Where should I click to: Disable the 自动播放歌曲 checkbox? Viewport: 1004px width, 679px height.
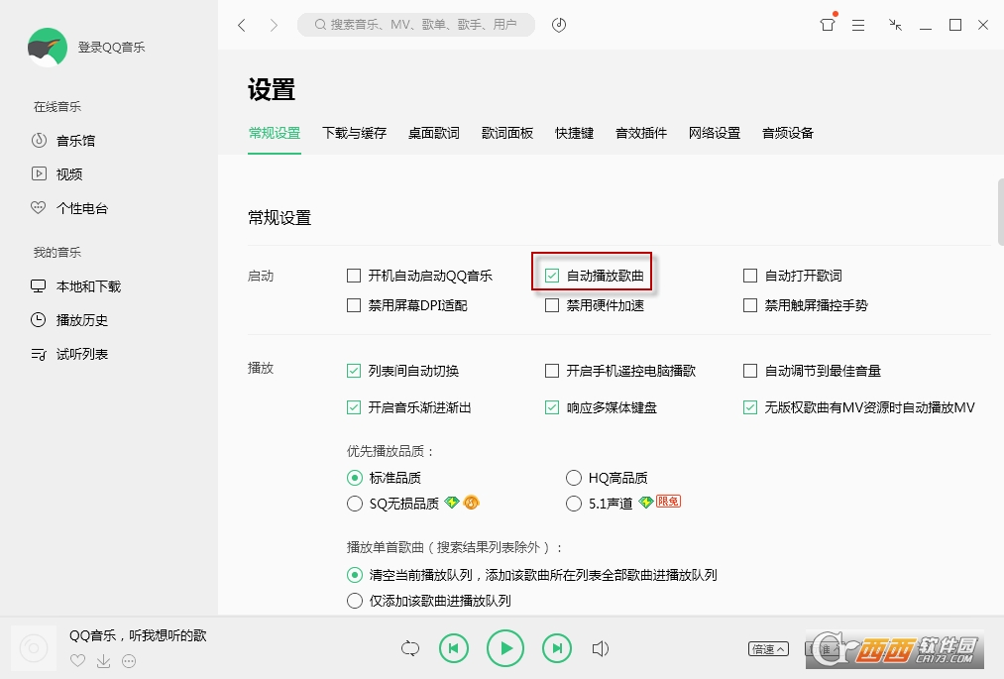pos(551,275)
